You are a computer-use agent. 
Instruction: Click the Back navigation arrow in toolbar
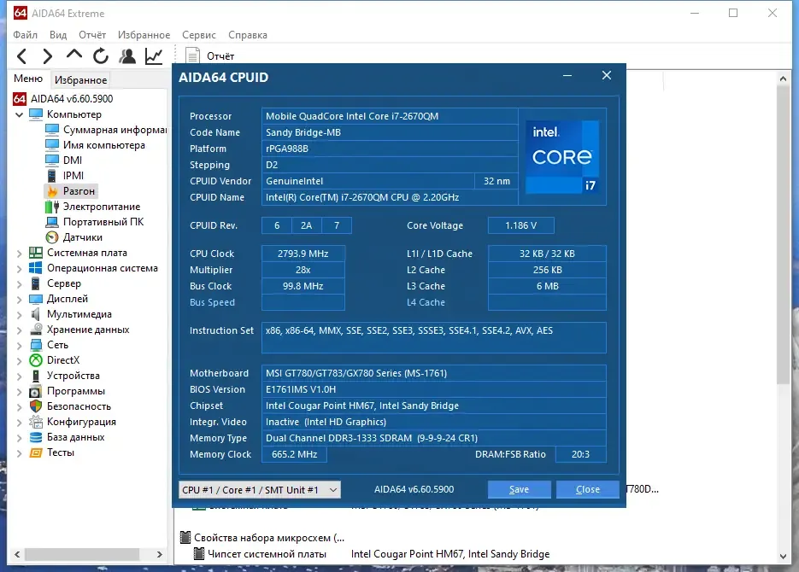pyautogui.click(x=21, y=56)
